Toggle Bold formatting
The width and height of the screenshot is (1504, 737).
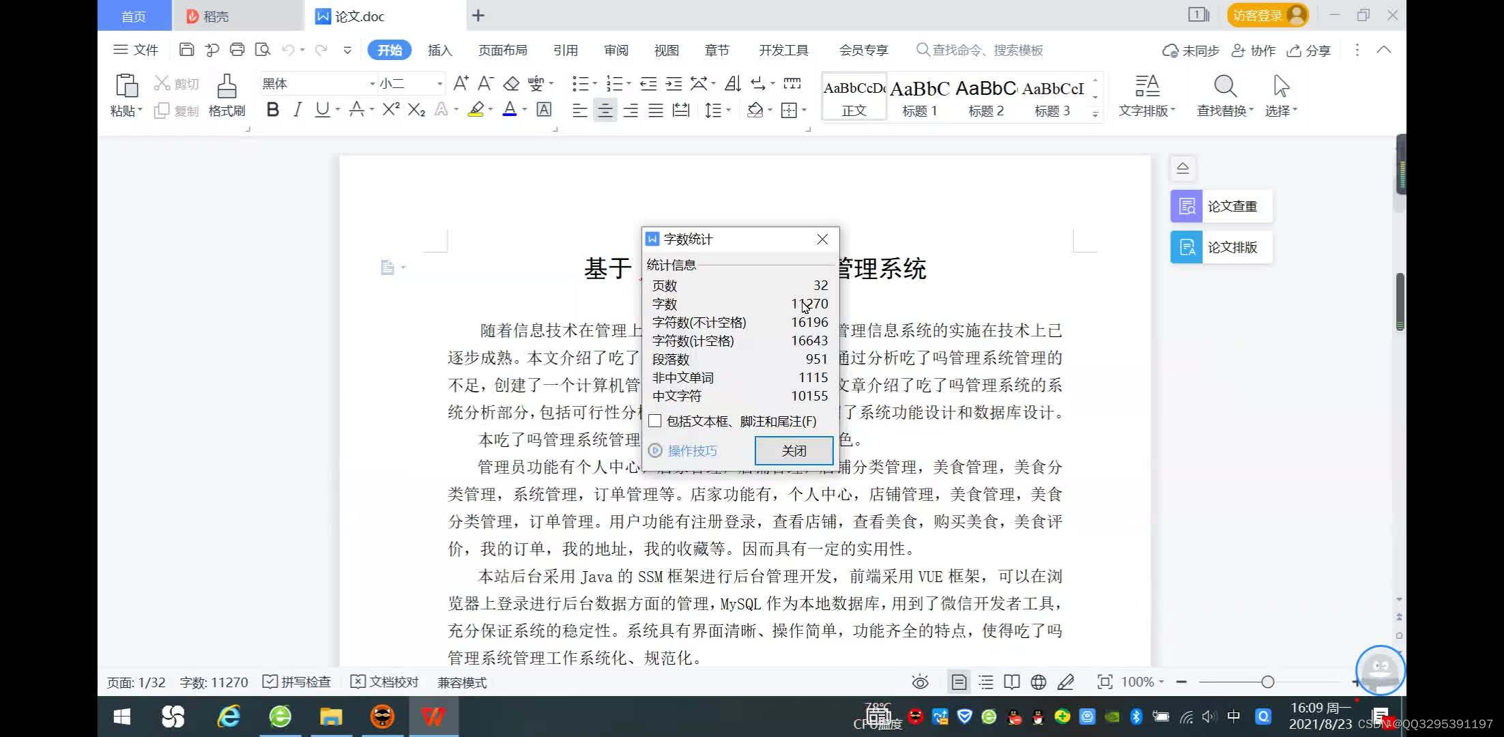[273, 110]
